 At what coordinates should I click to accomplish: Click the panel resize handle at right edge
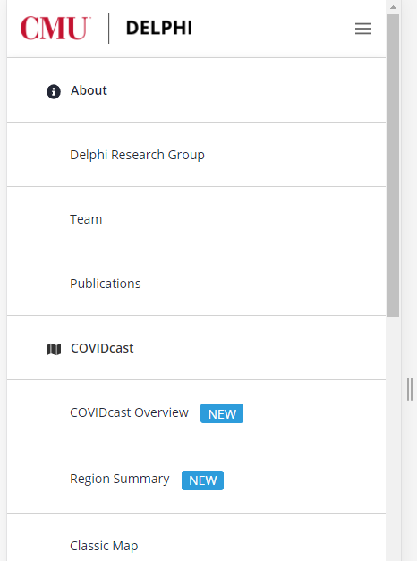coord(410,389)
